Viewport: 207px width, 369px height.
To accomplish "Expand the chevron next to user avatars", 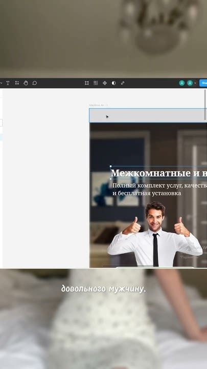I will click(x=195, y=83).
